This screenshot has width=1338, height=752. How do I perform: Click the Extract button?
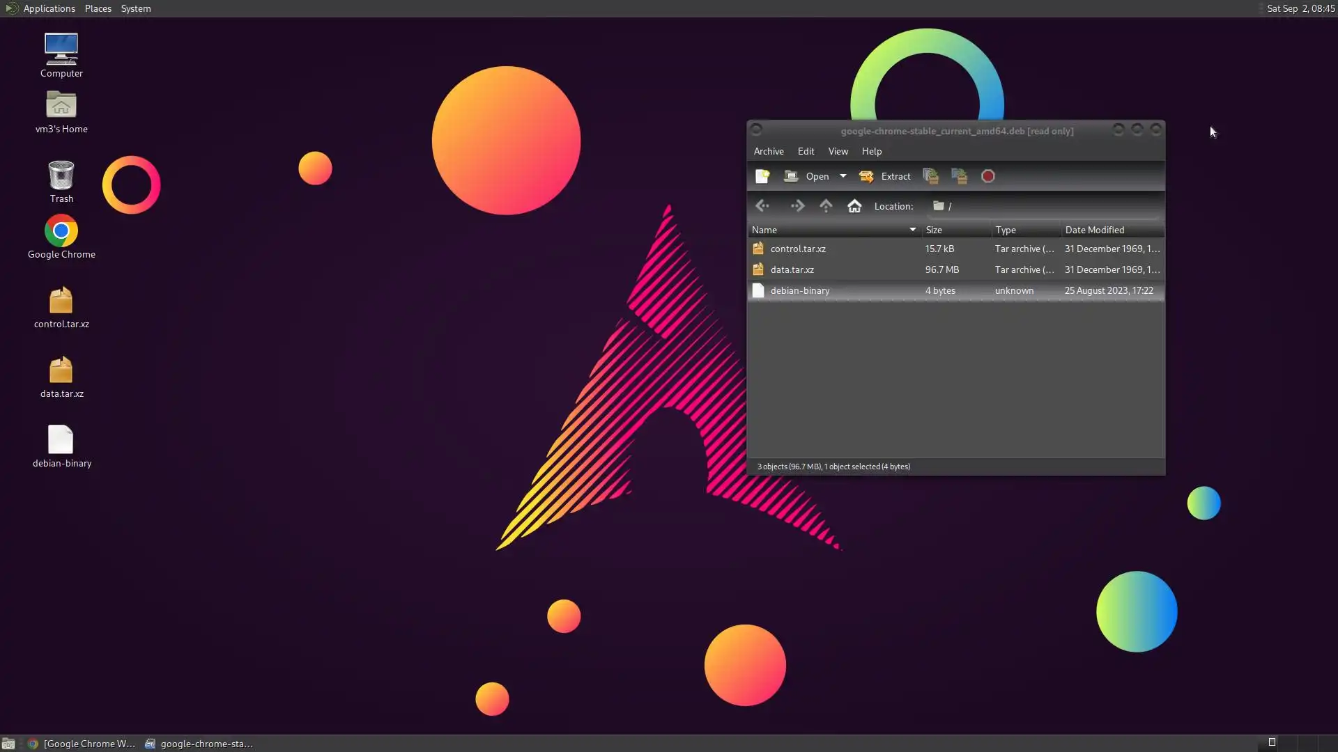tap(885, 176)
